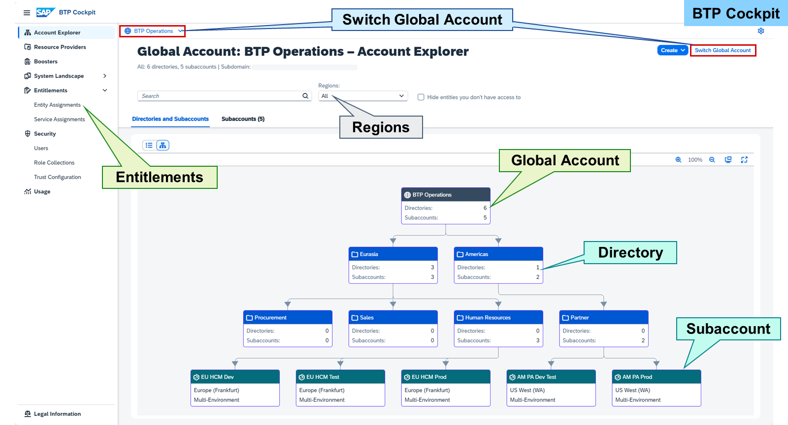Collapse the Entitlements menu chevron
The image size is (788, 425).
coord(105,91)
